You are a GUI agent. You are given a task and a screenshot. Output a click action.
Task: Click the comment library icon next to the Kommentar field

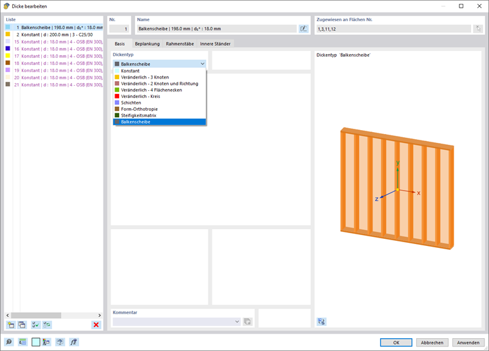247,321
